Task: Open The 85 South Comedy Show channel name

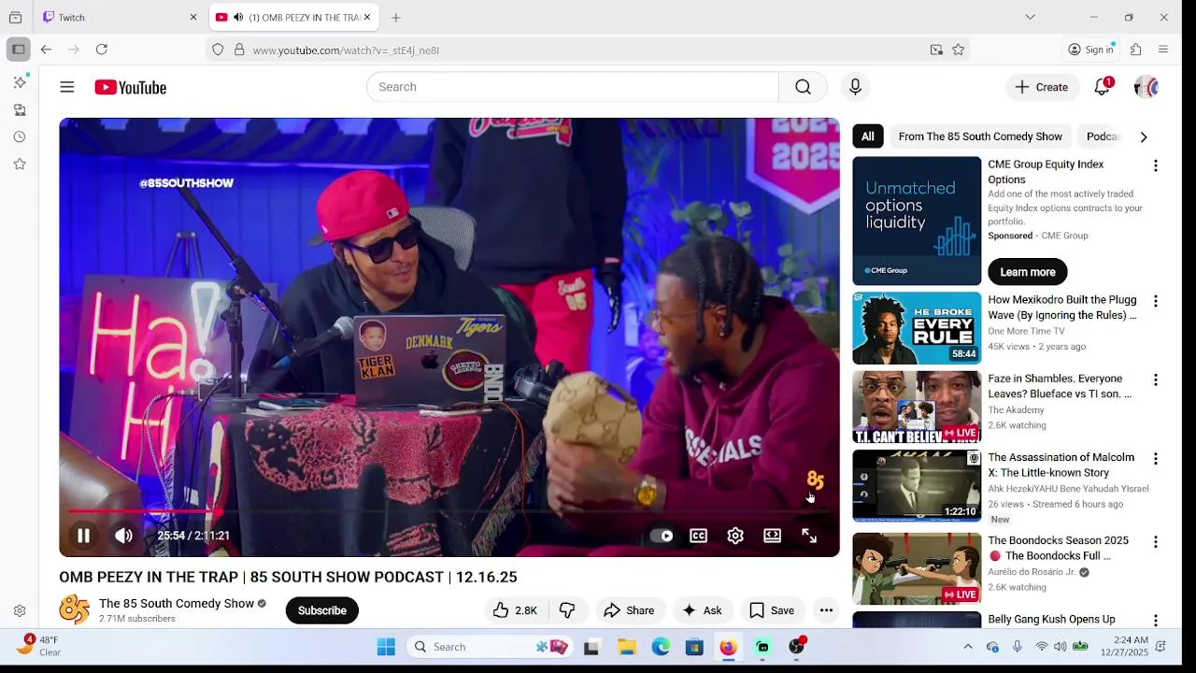Action: [177, 604]
